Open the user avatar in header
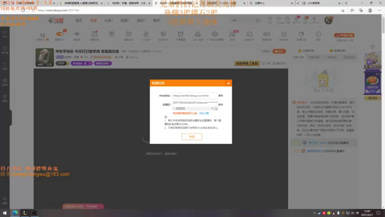 [x=328, y=20]
